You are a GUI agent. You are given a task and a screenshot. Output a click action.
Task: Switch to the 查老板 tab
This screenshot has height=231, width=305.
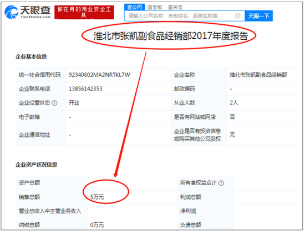coord(155,7)
